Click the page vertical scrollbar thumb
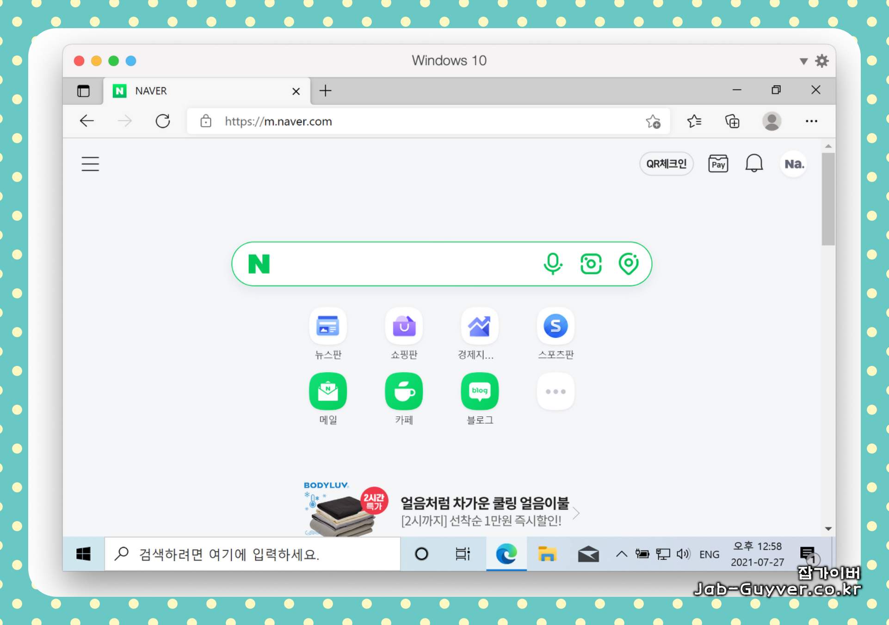889x625 pixels. pos(828,199)
